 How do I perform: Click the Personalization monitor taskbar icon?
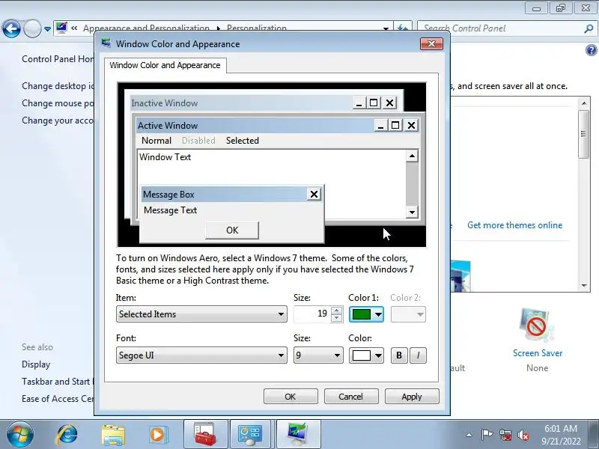pos(298,435)
